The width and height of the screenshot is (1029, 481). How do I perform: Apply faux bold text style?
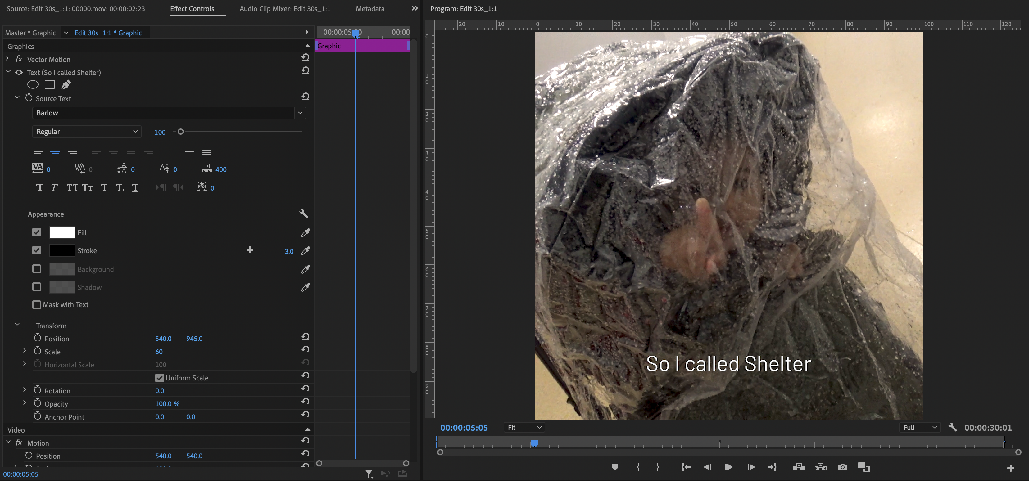pos(39,188)
